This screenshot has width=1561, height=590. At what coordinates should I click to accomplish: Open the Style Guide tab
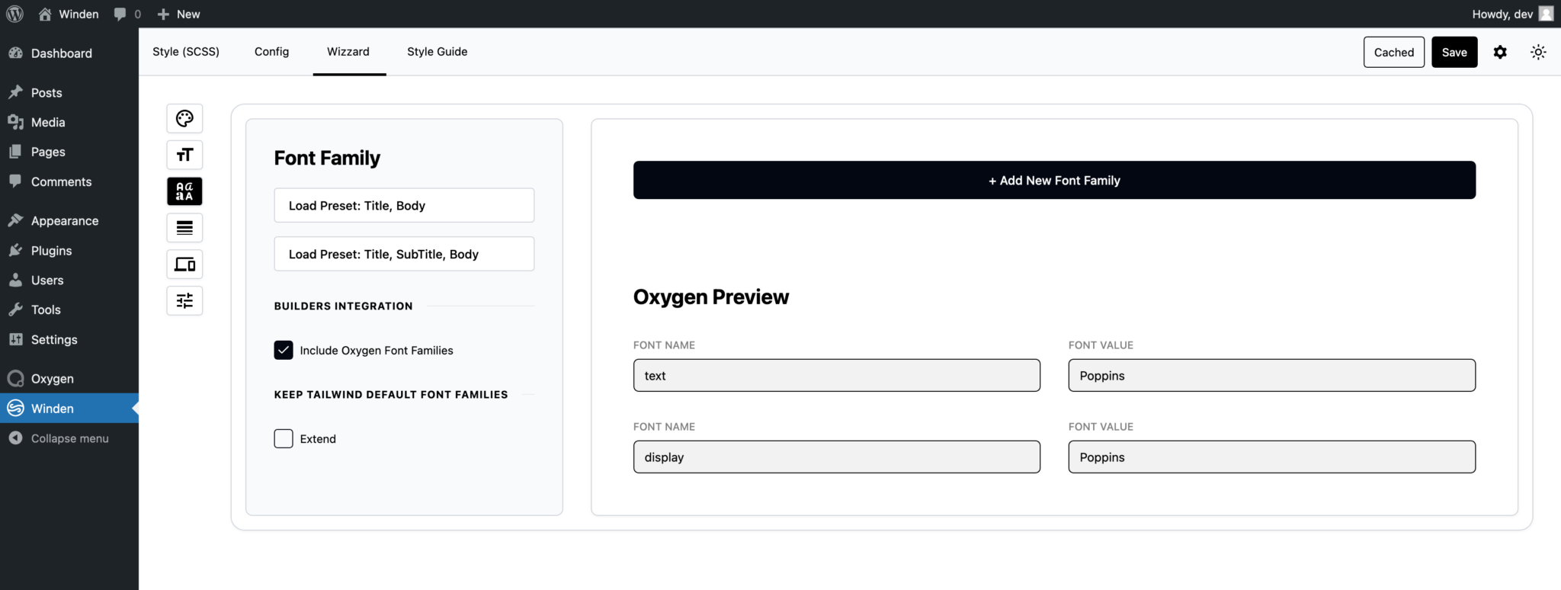click(438, 52)
